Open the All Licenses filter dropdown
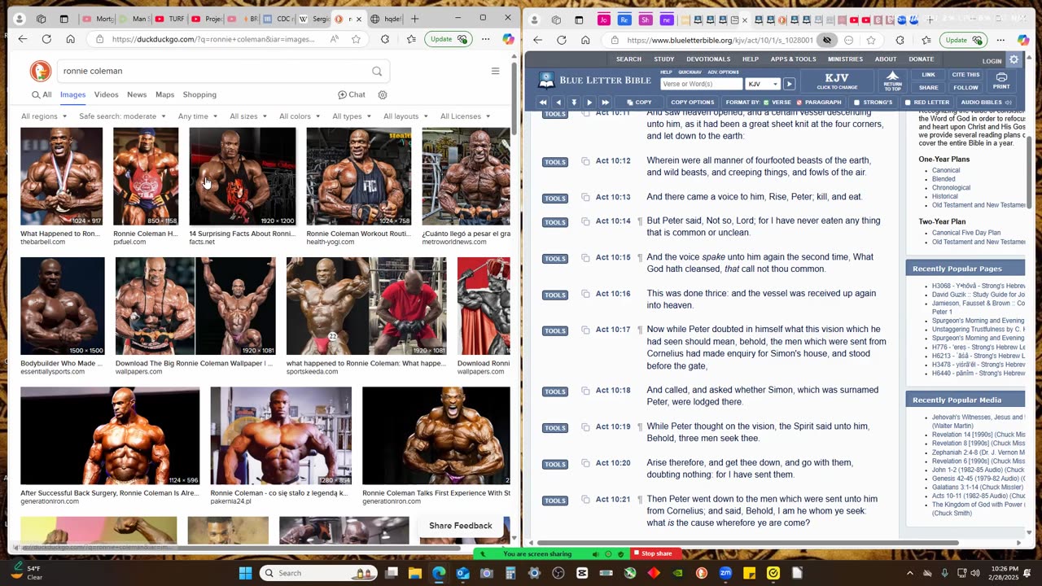The height and width of the screenshot is (586, 1042). pyautogui.click(x=465, y=116)
